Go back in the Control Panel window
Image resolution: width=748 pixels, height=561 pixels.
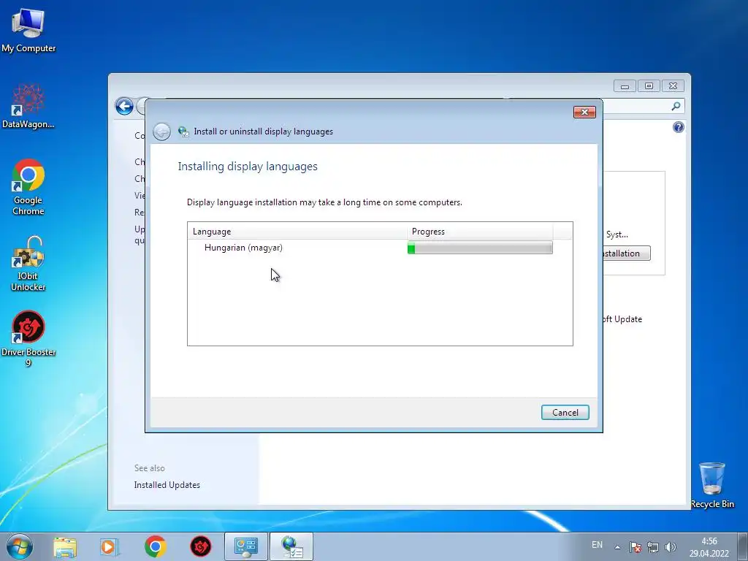[124, 106]
